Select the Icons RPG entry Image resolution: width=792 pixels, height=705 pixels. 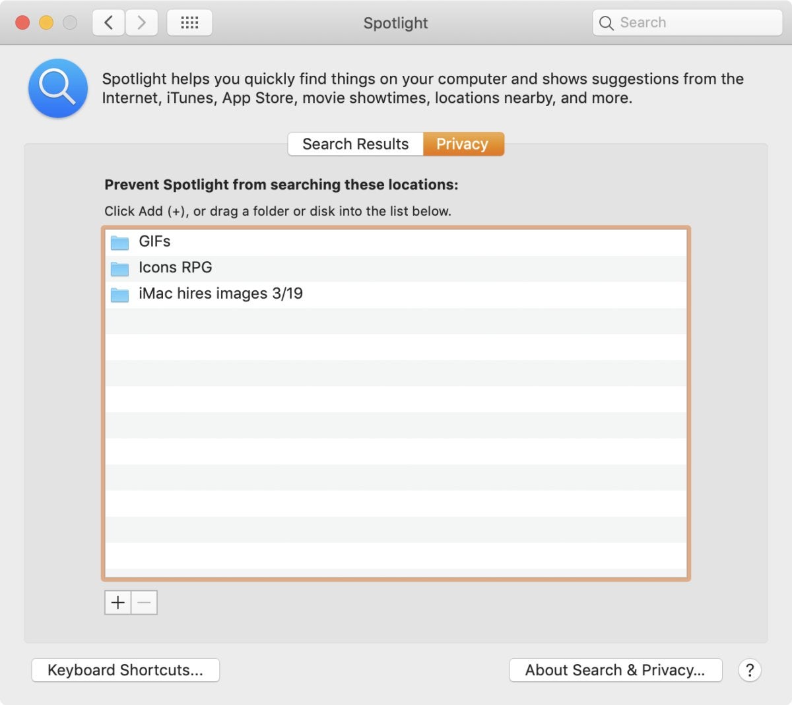[x=396, y=268]
